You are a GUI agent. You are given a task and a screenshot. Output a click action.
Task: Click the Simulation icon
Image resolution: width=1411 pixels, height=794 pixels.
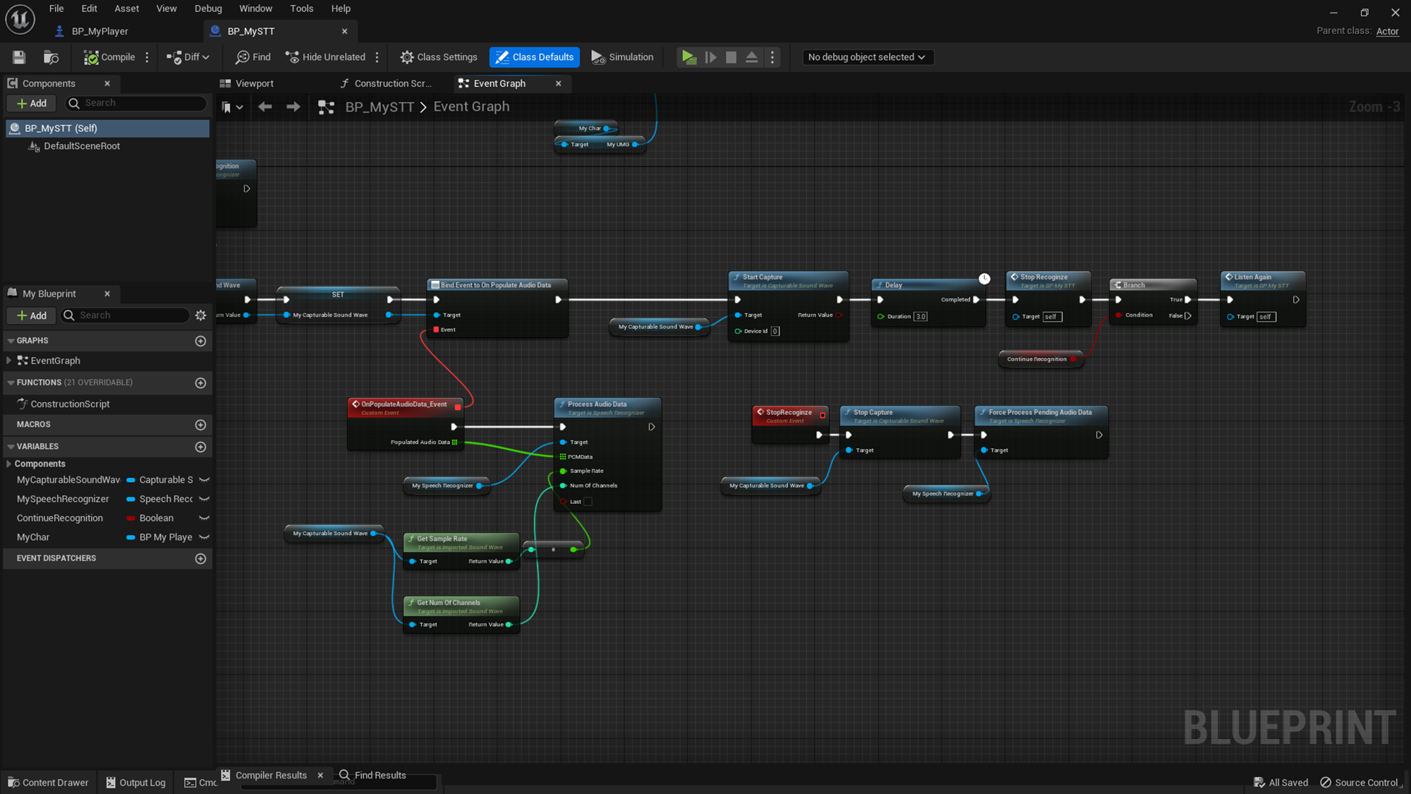pyautogui.click(x=622, y=57)
